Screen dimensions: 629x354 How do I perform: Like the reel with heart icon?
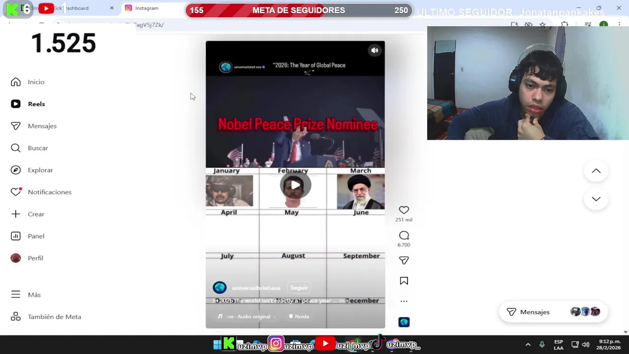[x=404, y=210]
